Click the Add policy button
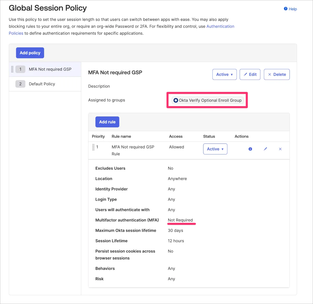 tap(30, 53)
